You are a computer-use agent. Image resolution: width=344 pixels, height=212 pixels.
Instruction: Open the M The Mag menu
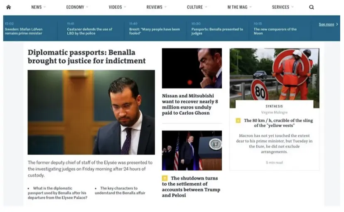click(x=237, y=7)
